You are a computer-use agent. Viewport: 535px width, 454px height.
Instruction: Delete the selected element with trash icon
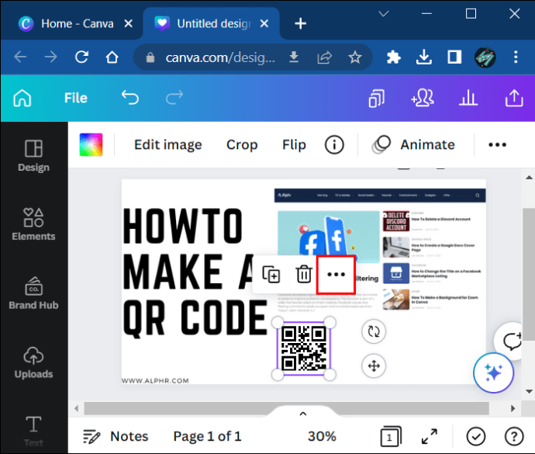(x=304, y=274)
